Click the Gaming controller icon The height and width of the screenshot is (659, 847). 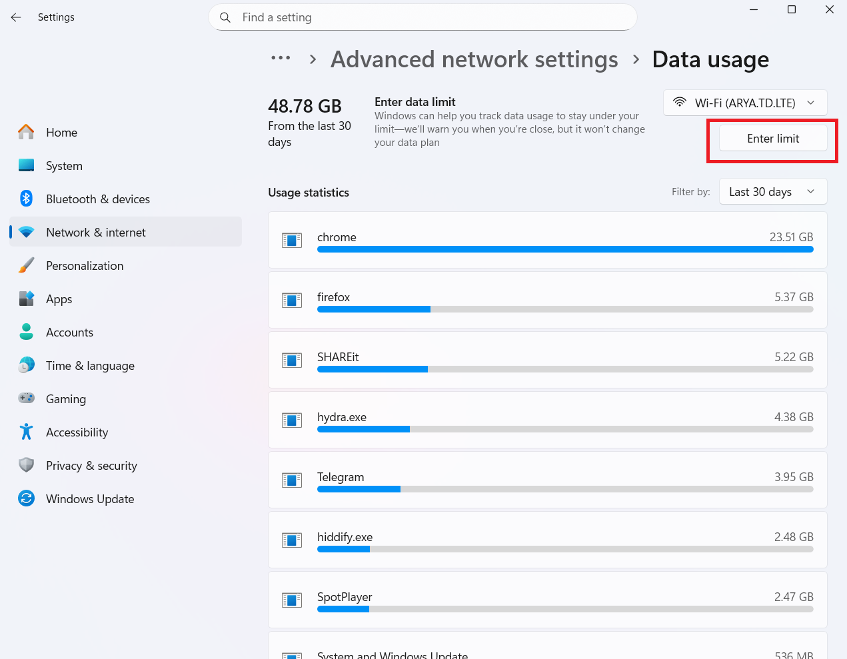[x=26, y=398]
